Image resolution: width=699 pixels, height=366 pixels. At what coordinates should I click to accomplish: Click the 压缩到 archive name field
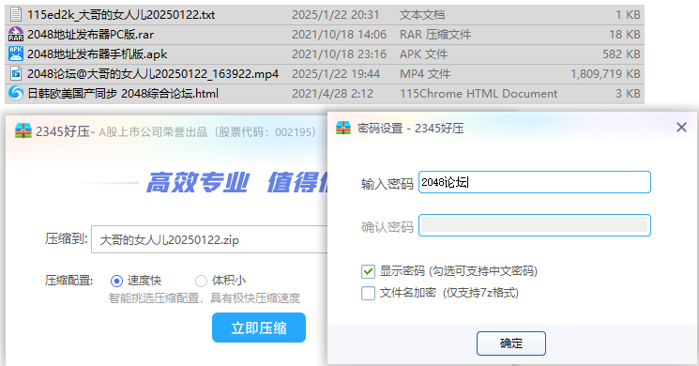pos(209,239)
